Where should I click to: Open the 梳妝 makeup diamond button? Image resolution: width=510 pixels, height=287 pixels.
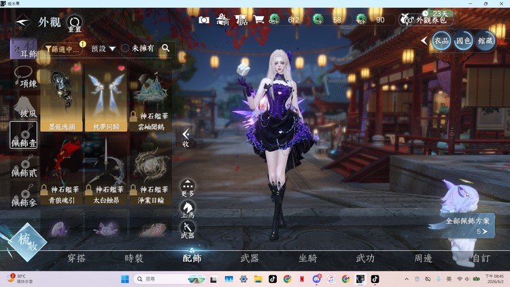27,242
